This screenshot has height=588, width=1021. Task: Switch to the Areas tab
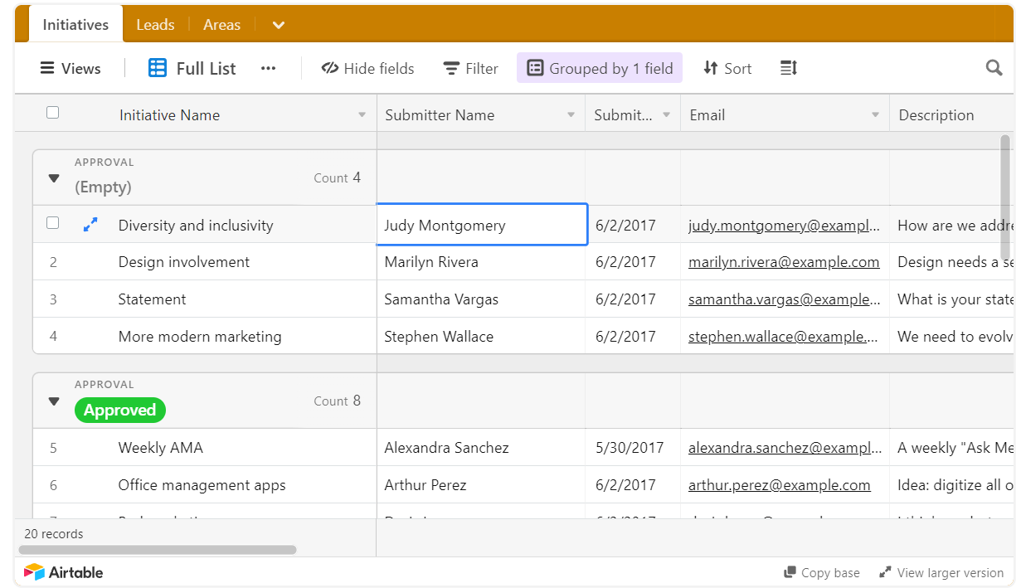221,24
